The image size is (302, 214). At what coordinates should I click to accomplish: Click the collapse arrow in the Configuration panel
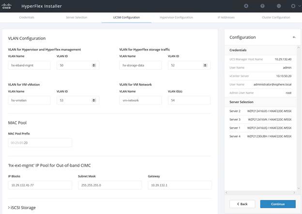click(x=294, y=37)
